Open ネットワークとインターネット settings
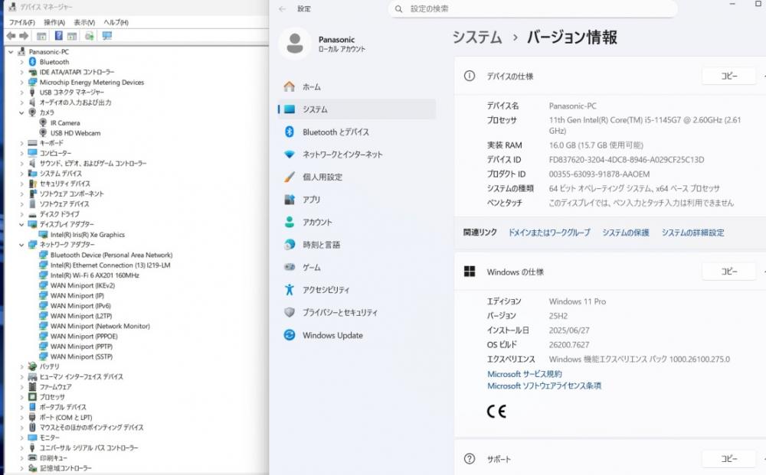 pyautogui.click(x=357, y=155)
